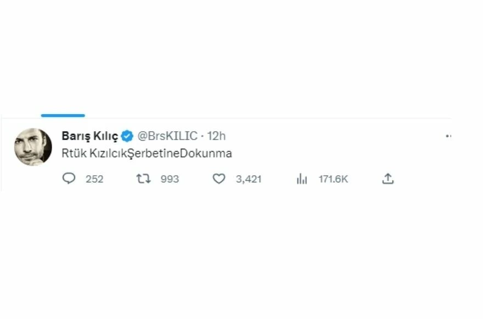This screenshot has height=319, width=483.
Task: Open Barış Kılıç profile photo
Action: (33, 147)
